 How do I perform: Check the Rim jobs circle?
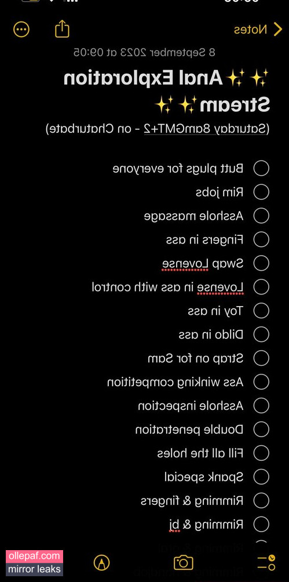pos(261,192)
